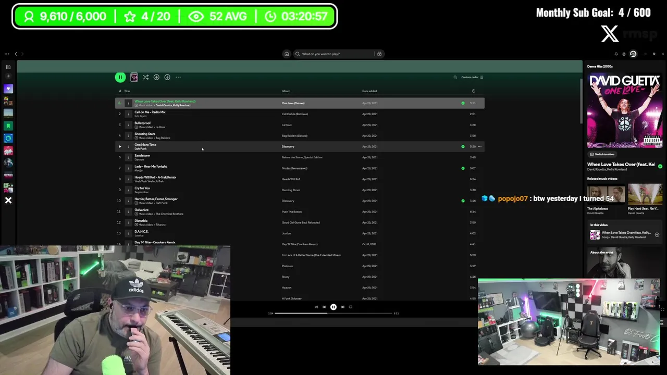This screenshot has width=667, height=375.
Task: Toggle the liked checkmark for 'Lady - Hear Me Tonight' row
Action: tap(463, 168)
